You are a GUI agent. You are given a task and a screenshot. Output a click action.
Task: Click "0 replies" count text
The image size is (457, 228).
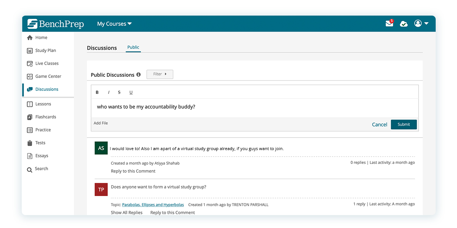[358, 163]
